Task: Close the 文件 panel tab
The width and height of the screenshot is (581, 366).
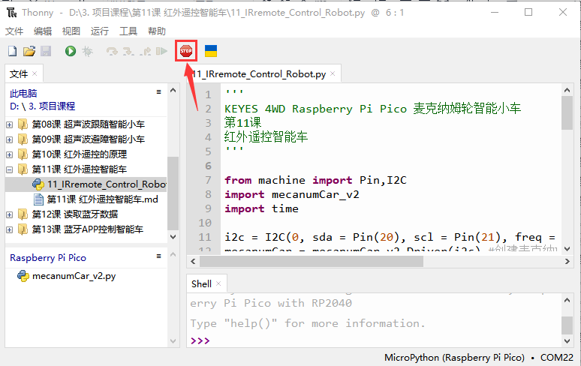Action: click(35, 73)
